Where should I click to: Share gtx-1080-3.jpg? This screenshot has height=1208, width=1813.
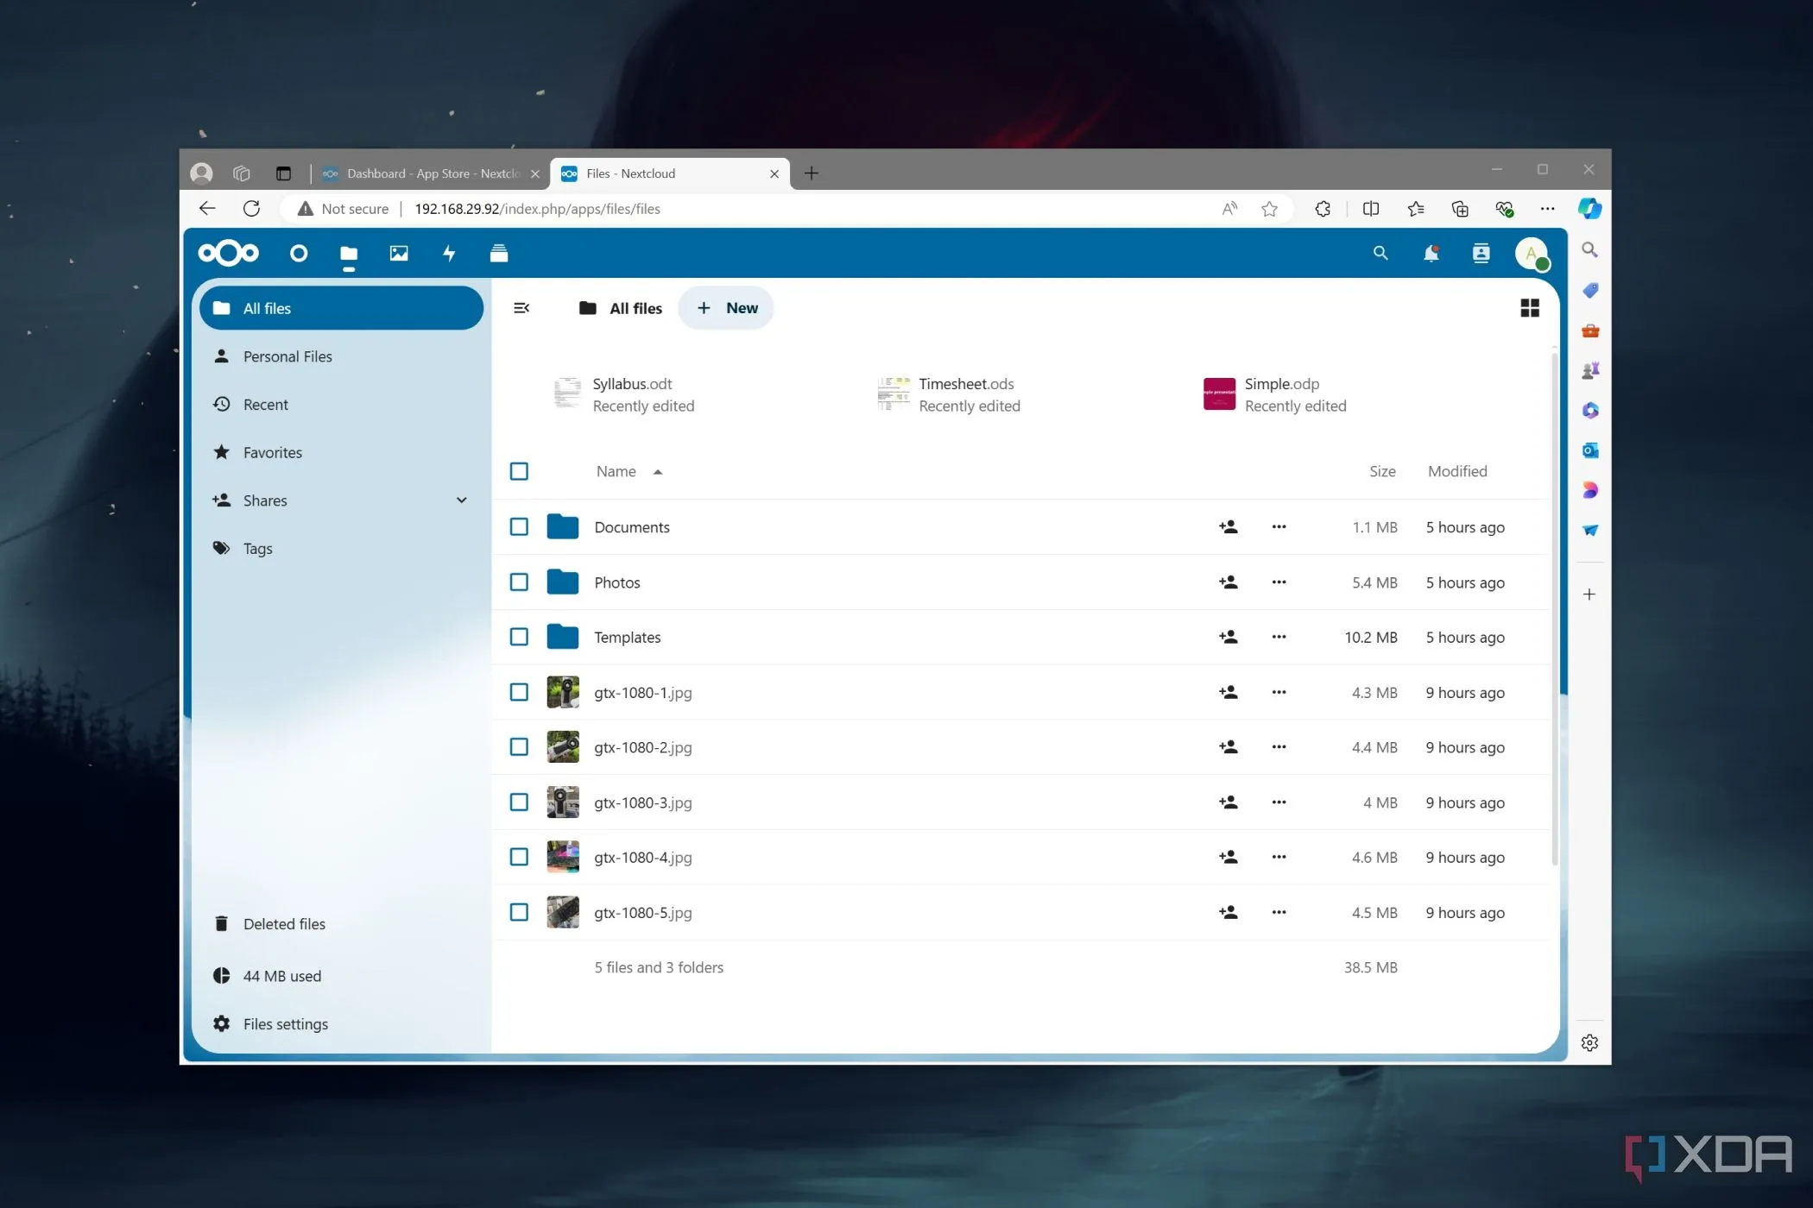[1228, 802]
